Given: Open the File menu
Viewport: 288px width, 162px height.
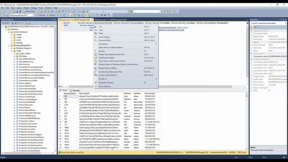Looking at the screenshot, I should 2,8.
